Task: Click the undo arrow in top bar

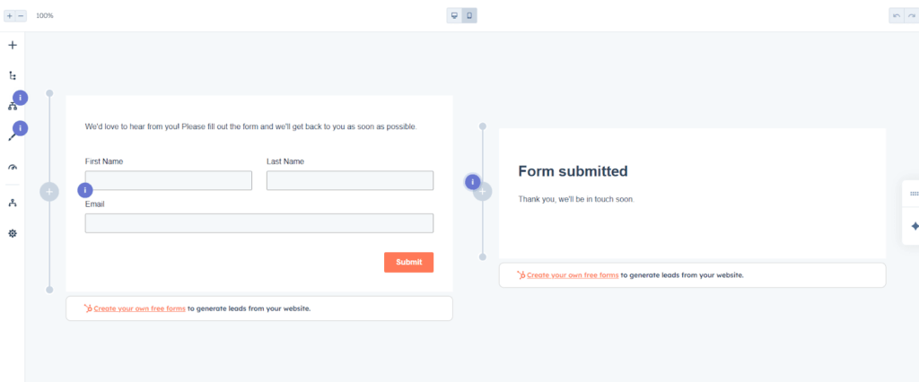Action: (x=897, y=16)
